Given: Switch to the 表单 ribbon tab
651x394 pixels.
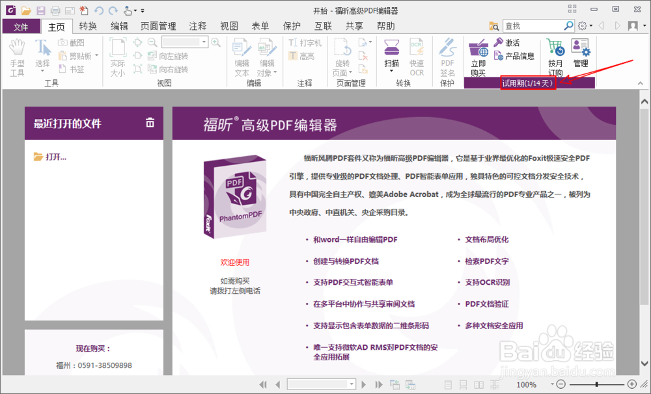Looking at the screenshot, I should 260,26.
